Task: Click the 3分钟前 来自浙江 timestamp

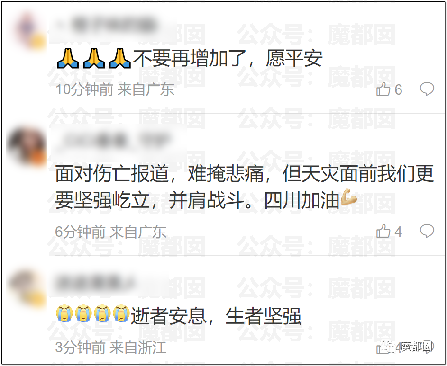Action: [x=110, y=348]
